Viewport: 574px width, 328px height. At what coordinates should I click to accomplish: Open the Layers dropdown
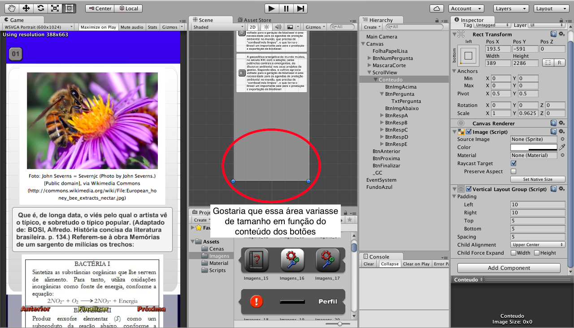(511, 9)
